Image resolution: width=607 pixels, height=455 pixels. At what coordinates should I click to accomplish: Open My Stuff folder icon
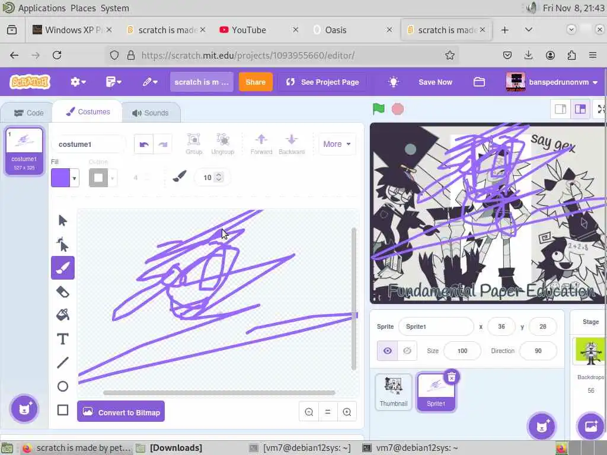479,82
